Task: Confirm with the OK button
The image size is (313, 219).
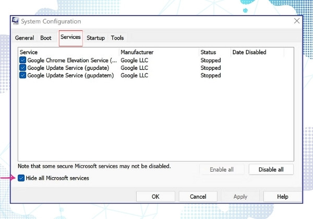Action: [155, 197]
